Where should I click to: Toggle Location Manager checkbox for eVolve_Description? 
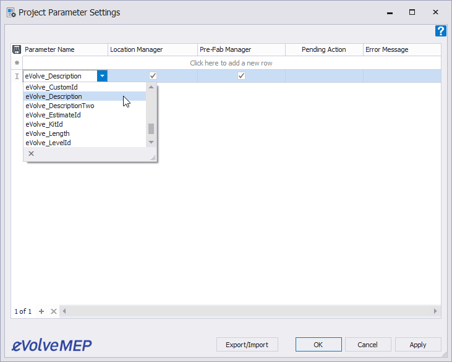pyautogui.click(x=153, y=76)
